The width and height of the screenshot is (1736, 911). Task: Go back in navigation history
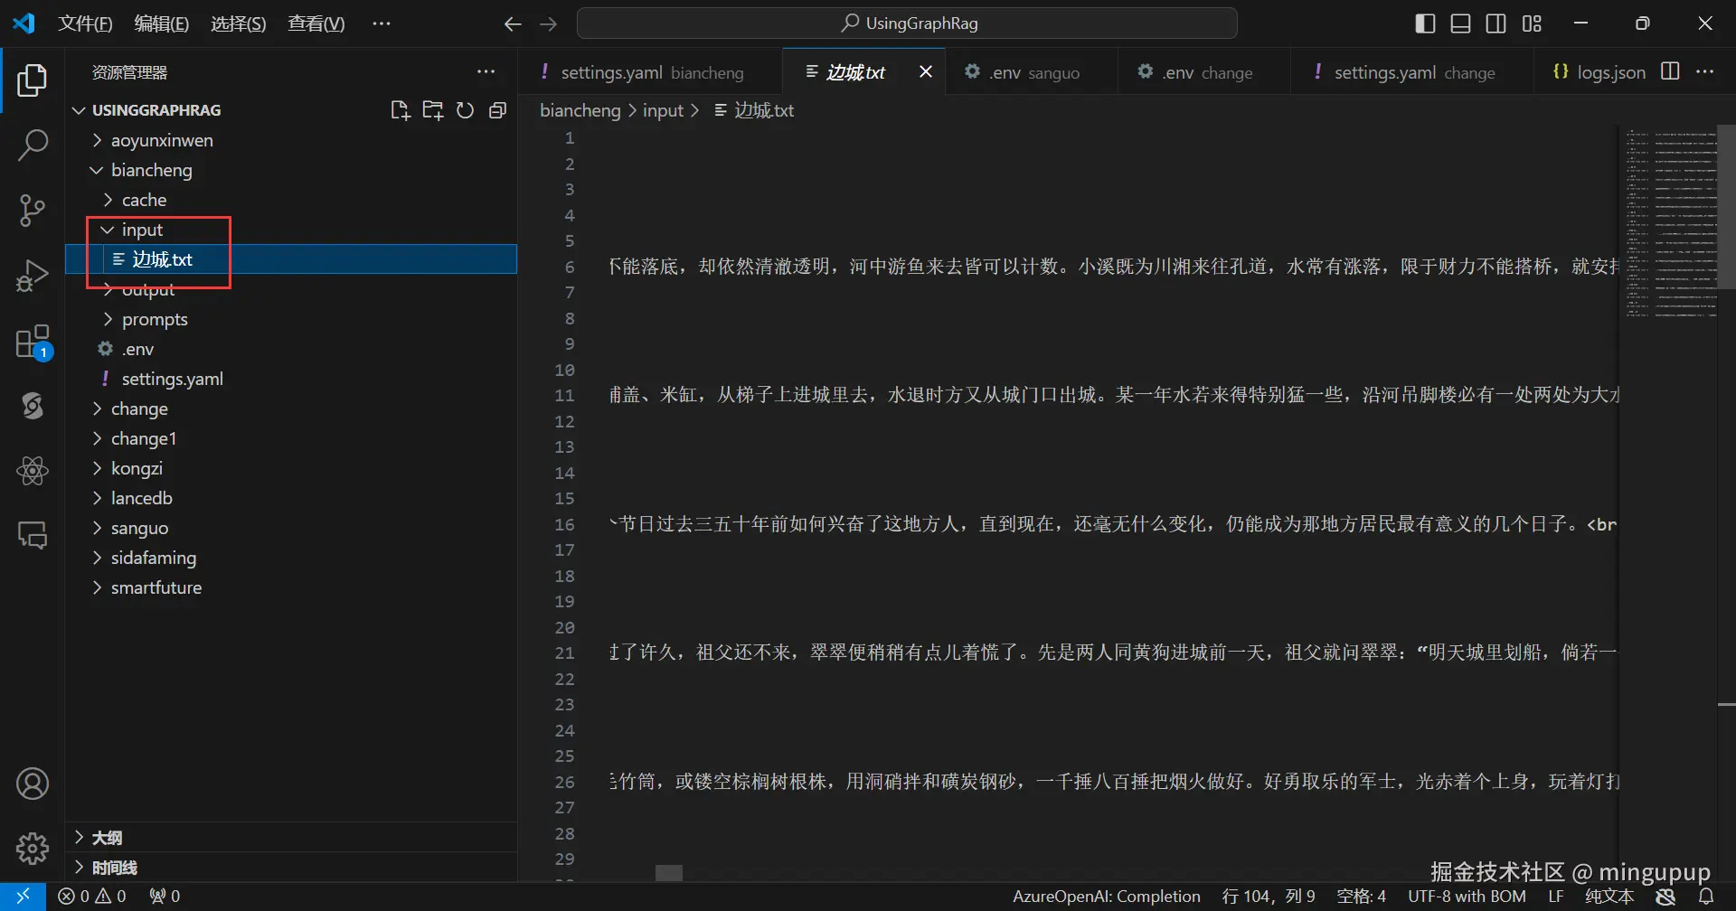513,24
